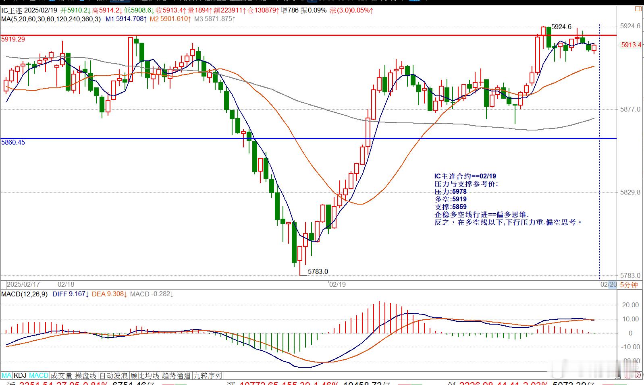Click the IC主连 contract name

click(x=12, y=10)
